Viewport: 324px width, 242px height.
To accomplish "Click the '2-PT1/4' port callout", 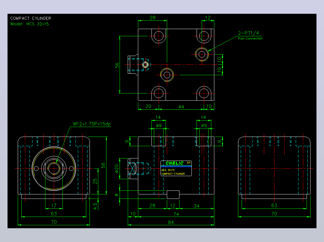I will 248,33.
